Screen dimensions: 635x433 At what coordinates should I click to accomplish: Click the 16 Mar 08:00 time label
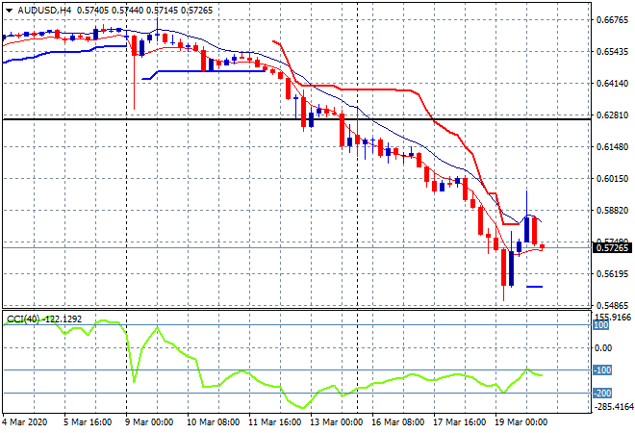(397, 422)
